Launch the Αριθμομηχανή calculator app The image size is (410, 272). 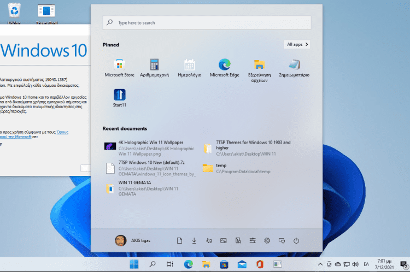154,68
